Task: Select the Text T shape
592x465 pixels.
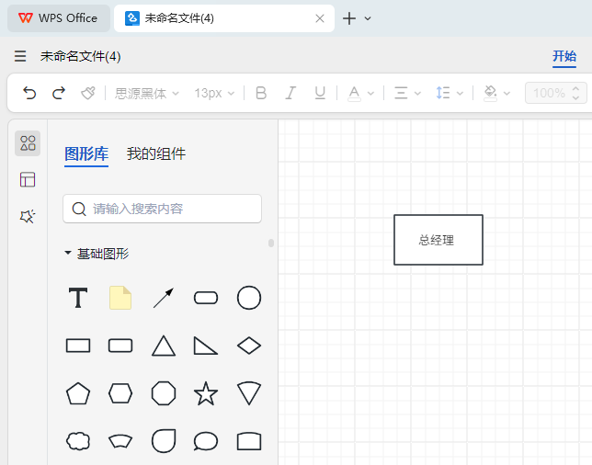Action: [78, 298]
